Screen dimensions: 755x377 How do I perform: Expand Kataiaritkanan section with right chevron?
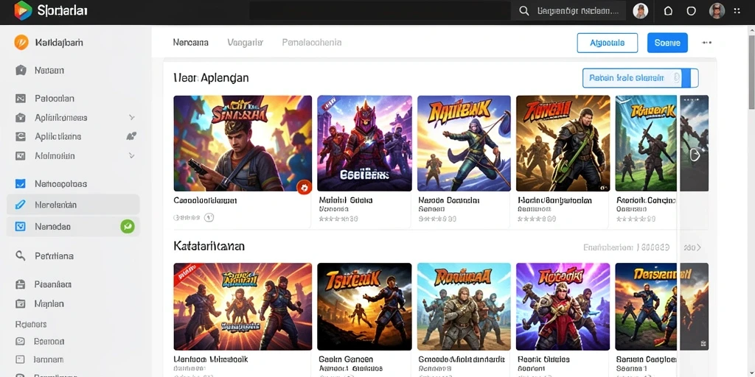(699, 247)
